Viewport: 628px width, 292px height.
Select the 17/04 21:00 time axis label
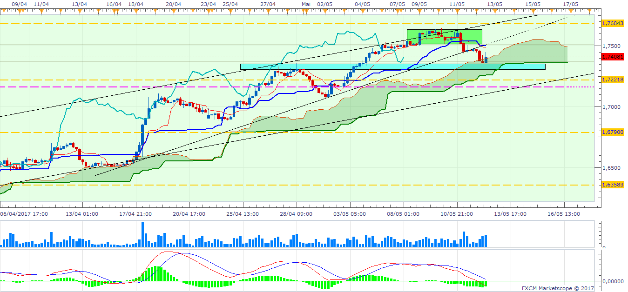click(x=136, y=214)
